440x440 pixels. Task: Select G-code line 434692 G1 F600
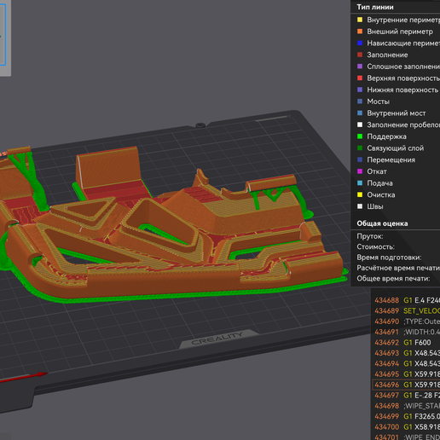[x=406, y=342]
